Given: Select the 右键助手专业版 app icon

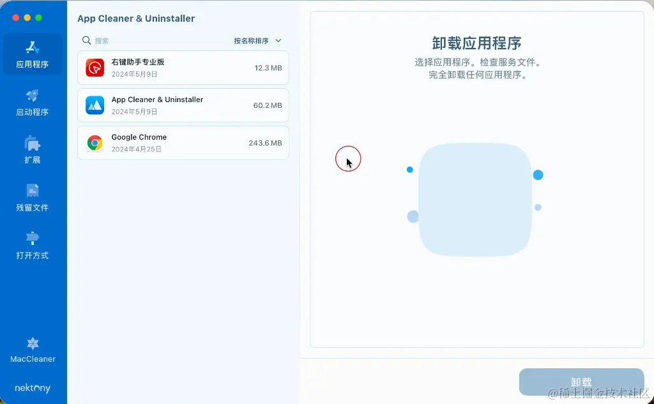Looking at the screenshot, I should 95,68.
